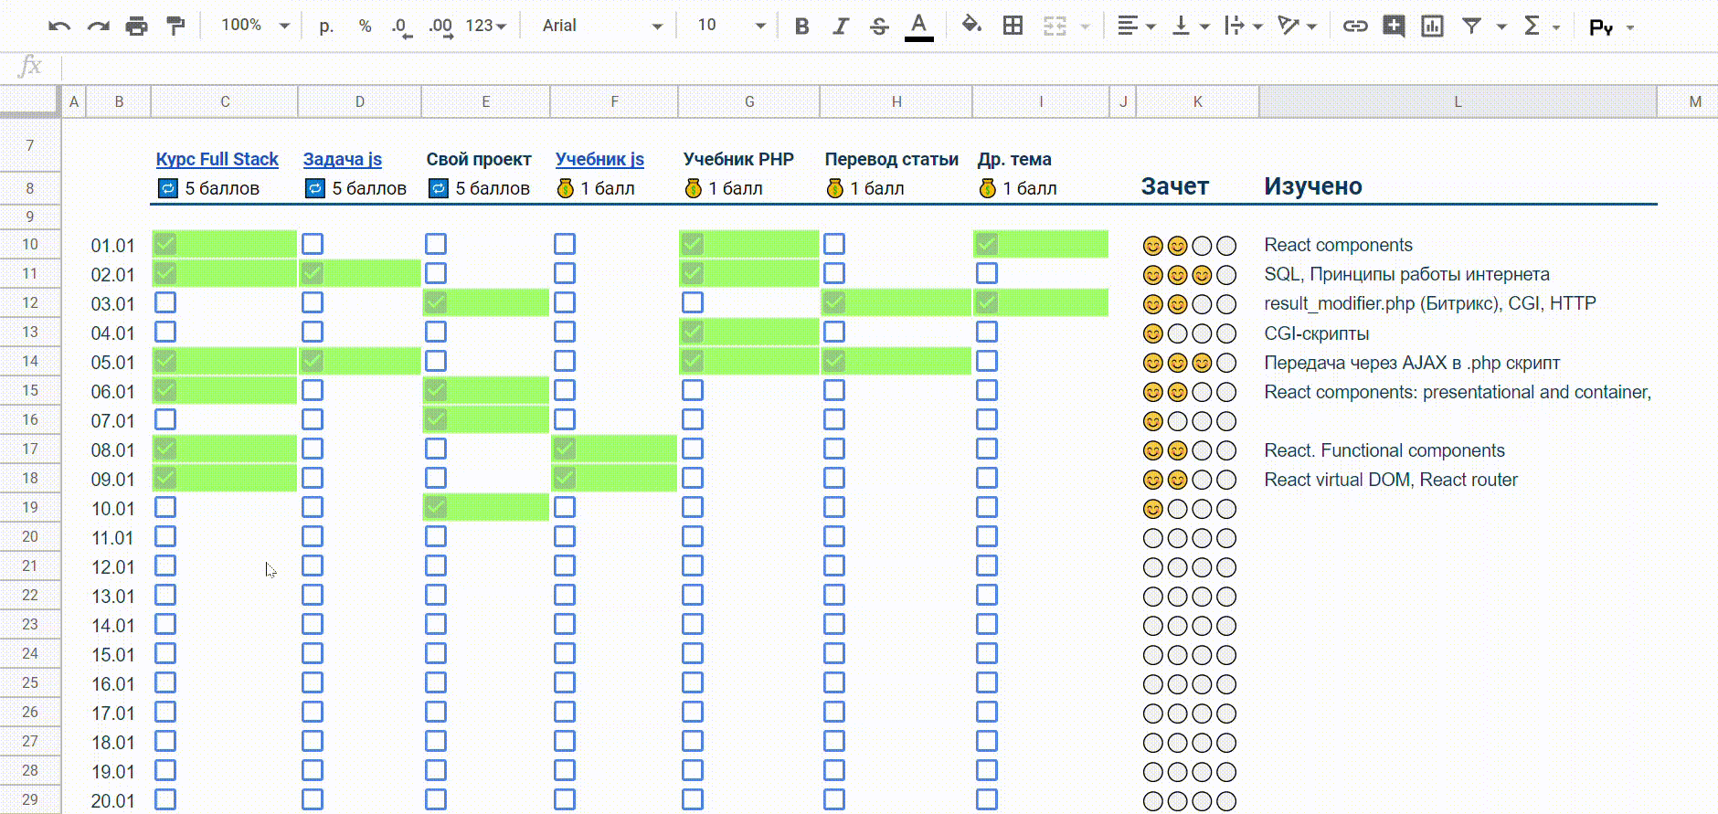
Task: Select column L header
Action: click(1458, 101)
